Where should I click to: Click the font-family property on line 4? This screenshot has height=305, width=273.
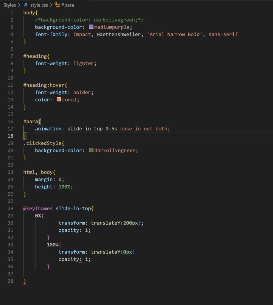point(51,35)
